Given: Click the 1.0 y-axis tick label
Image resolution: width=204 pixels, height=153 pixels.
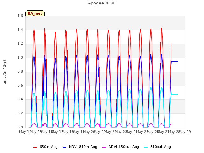Looking at the screenshot, I should pyautogui.click(x=20, y=57).
